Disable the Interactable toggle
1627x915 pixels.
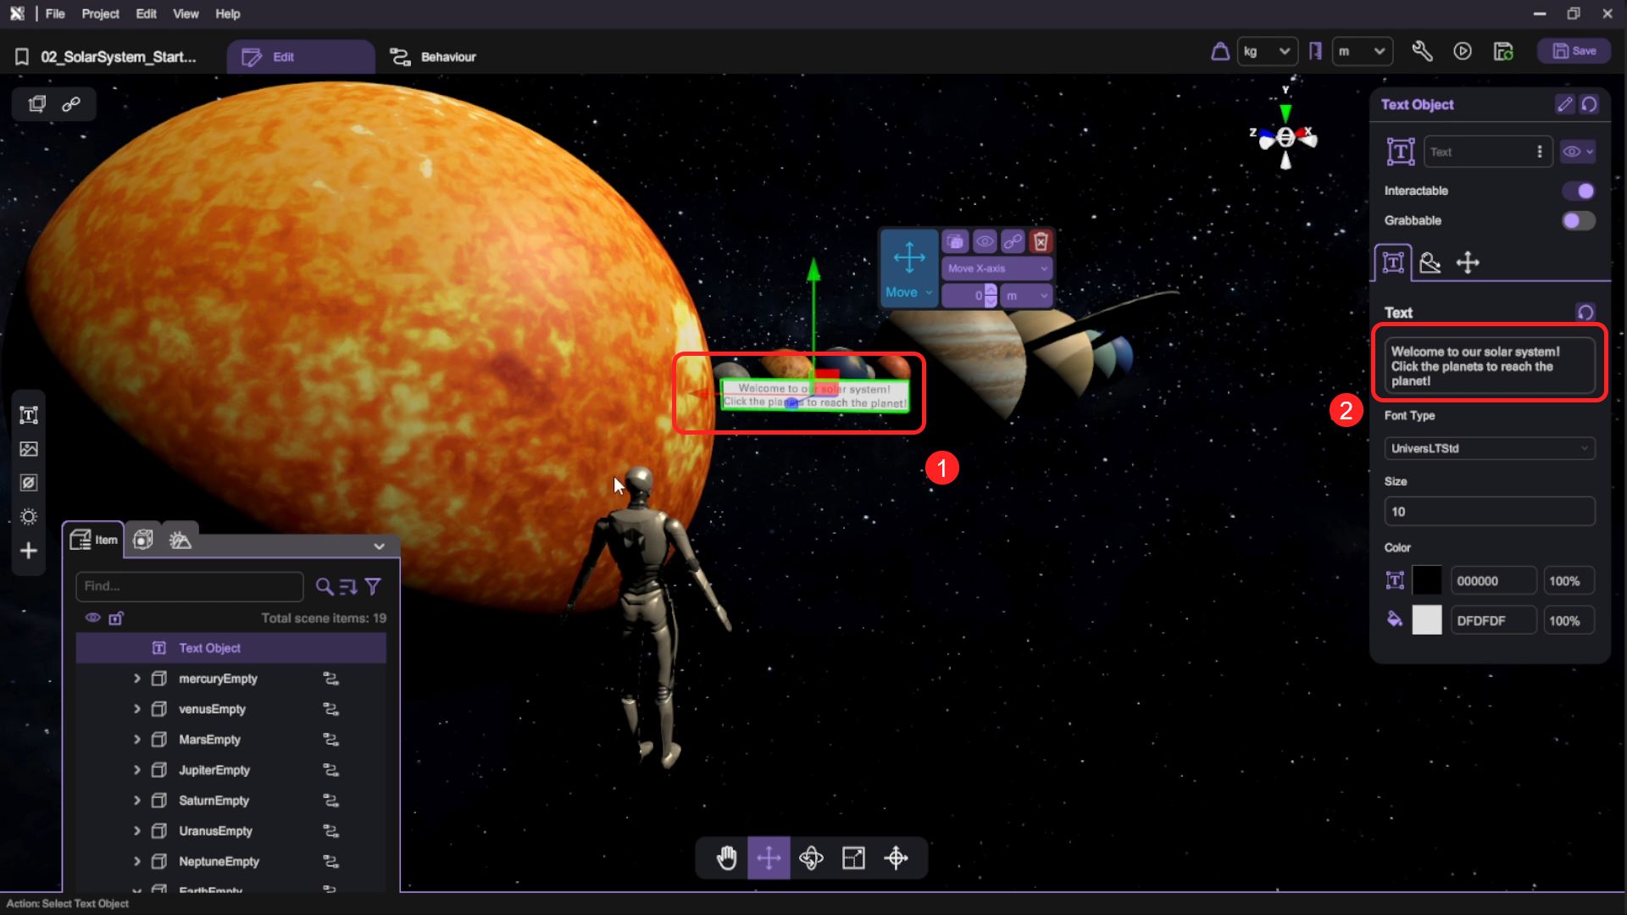1578,191
